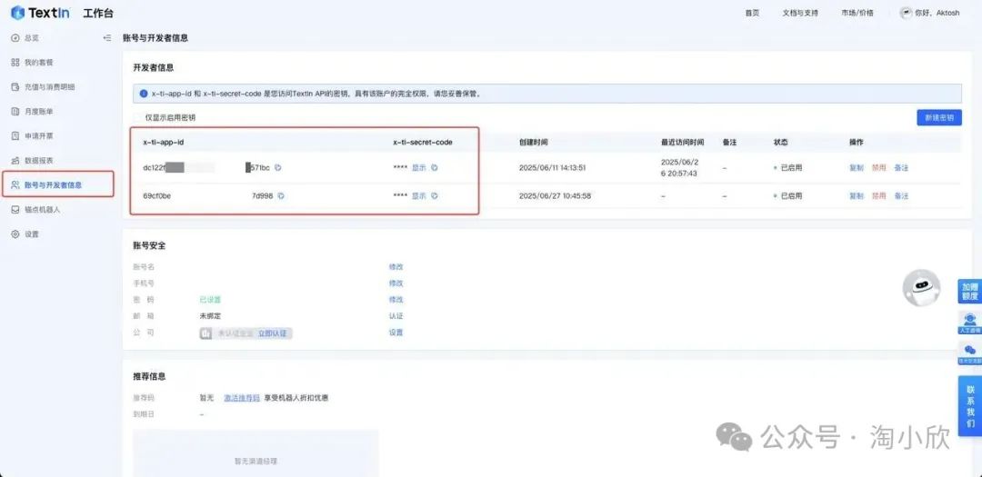Image resolution: width=982 pixels, height=477 pixels.
Task: Go to 数据报表 in the sidebar
Action: [39, 160]
